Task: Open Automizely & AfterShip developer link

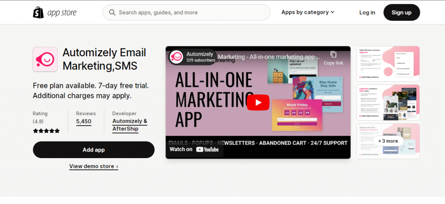Action: coord(130,125)
